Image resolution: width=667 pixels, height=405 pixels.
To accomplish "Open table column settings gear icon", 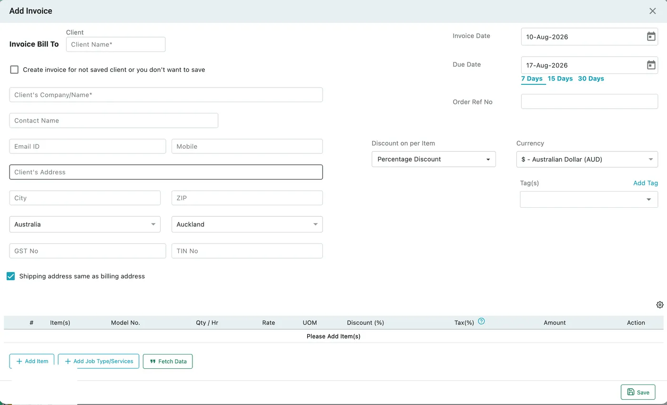I will (x=660, y=305).
